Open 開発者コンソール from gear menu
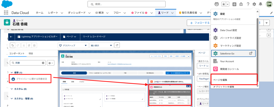 tap(234, 69)
